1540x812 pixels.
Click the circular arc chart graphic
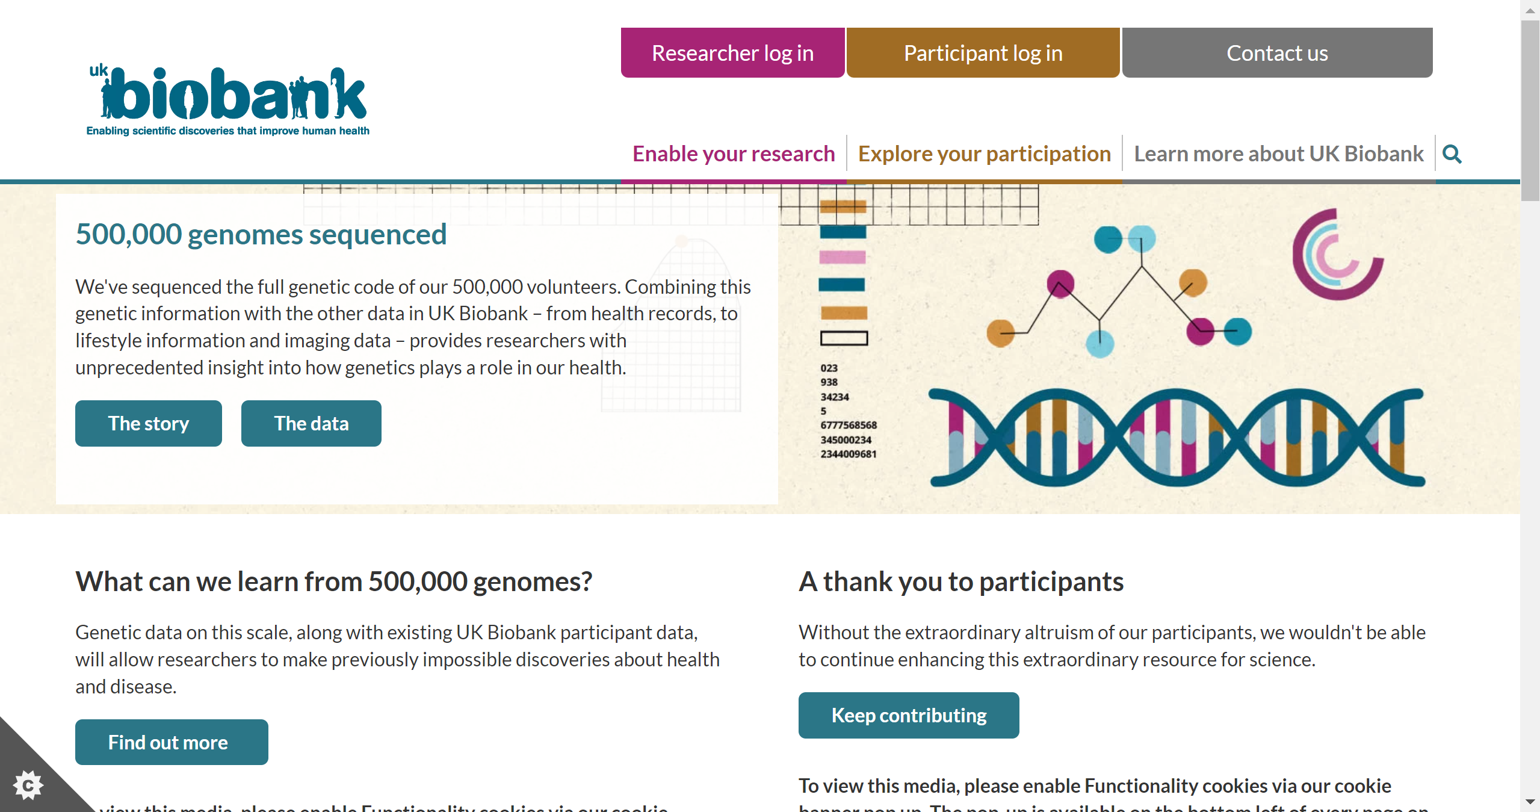tap(1337, 254)
